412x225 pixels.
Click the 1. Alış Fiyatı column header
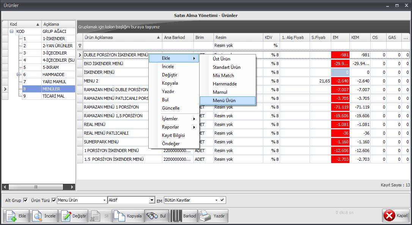[x=295, y=37]
